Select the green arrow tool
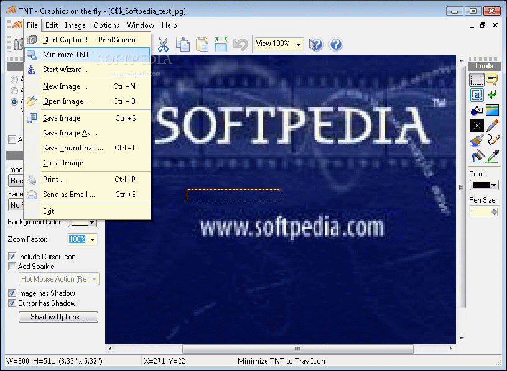 point(492,95)
